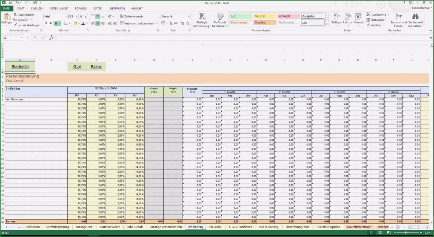
Task: Decrease font size with smaller A icon
Action: pyautogui.click(x=86, y=17)
